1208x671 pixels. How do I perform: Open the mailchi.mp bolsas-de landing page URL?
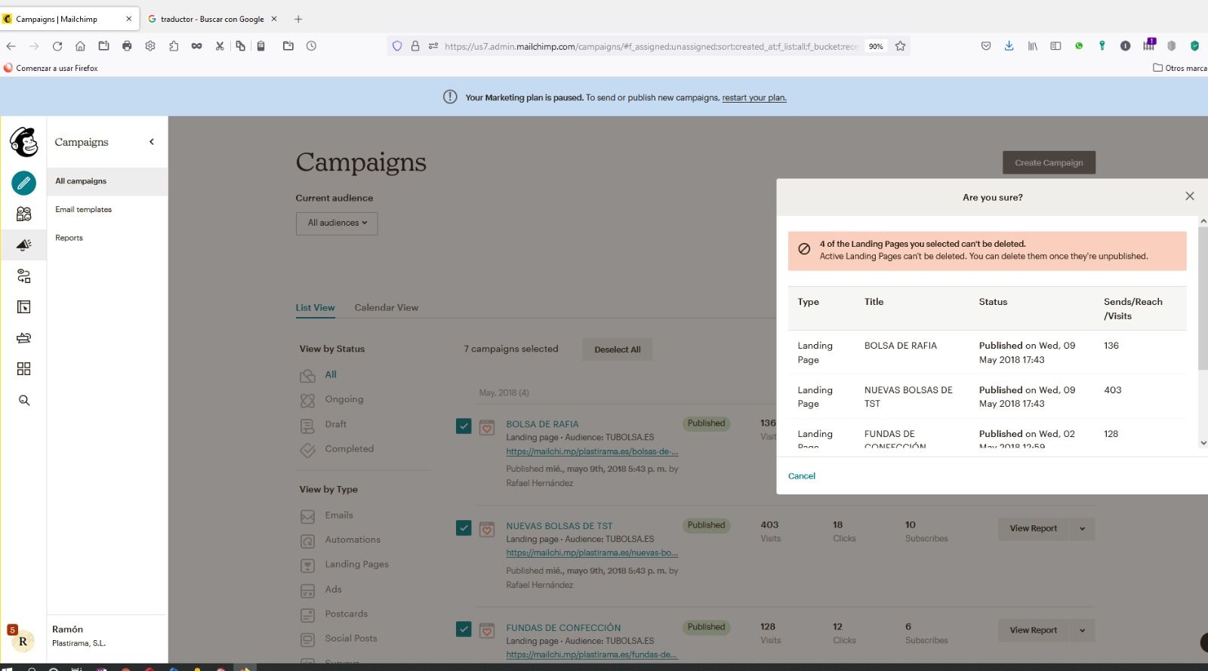[592, 451]
